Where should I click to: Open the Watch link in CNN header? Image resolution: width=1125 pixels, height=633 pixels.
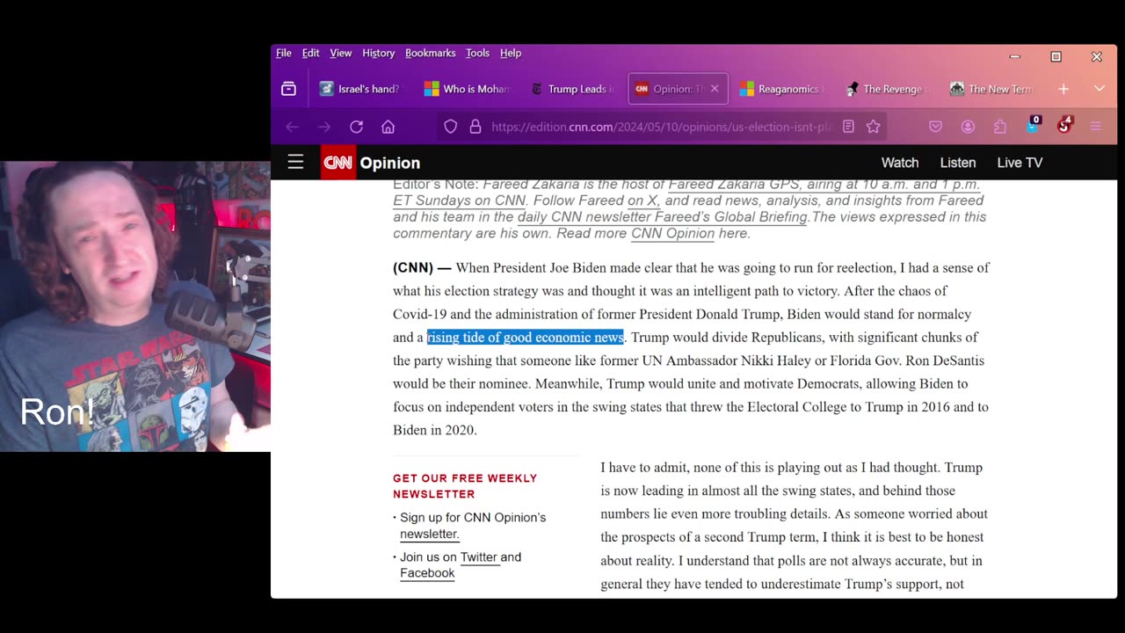coord(900,163)
